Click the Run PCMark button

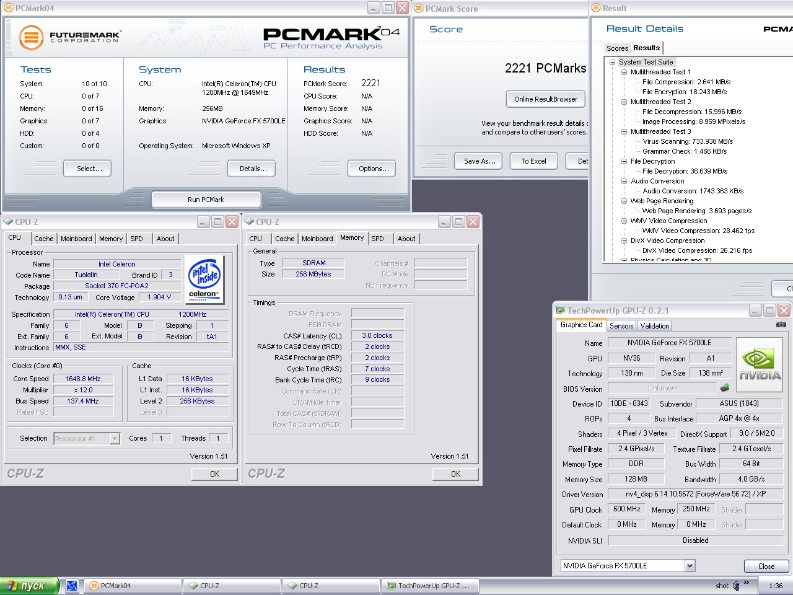(206, 200)
